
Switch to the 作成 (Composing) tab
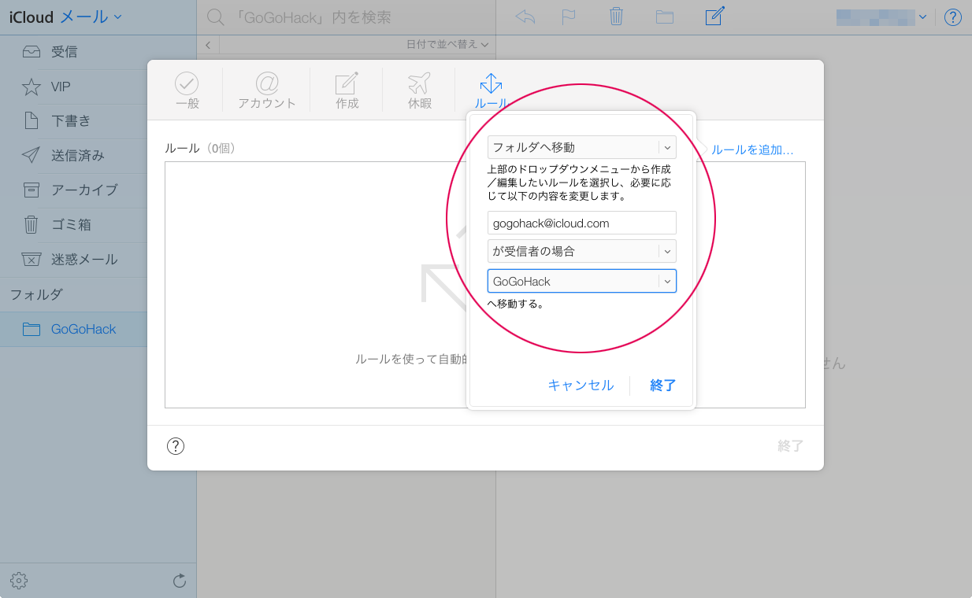[347, 90]
